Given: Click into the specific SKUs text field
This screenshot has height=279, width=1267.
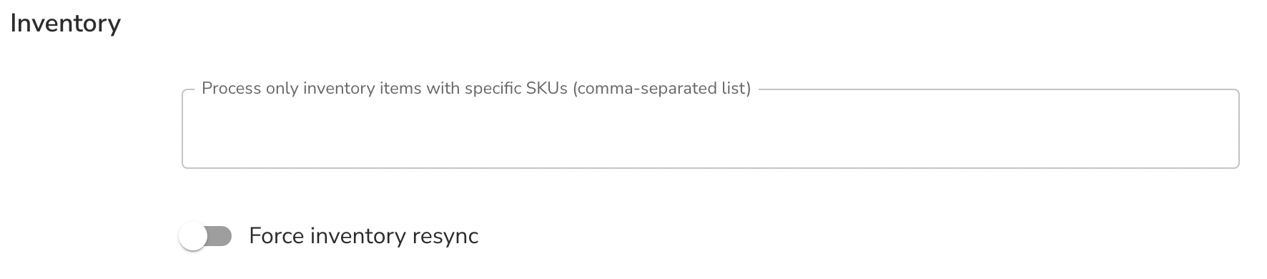Looking at the screenshot, I should click(710, 129).
